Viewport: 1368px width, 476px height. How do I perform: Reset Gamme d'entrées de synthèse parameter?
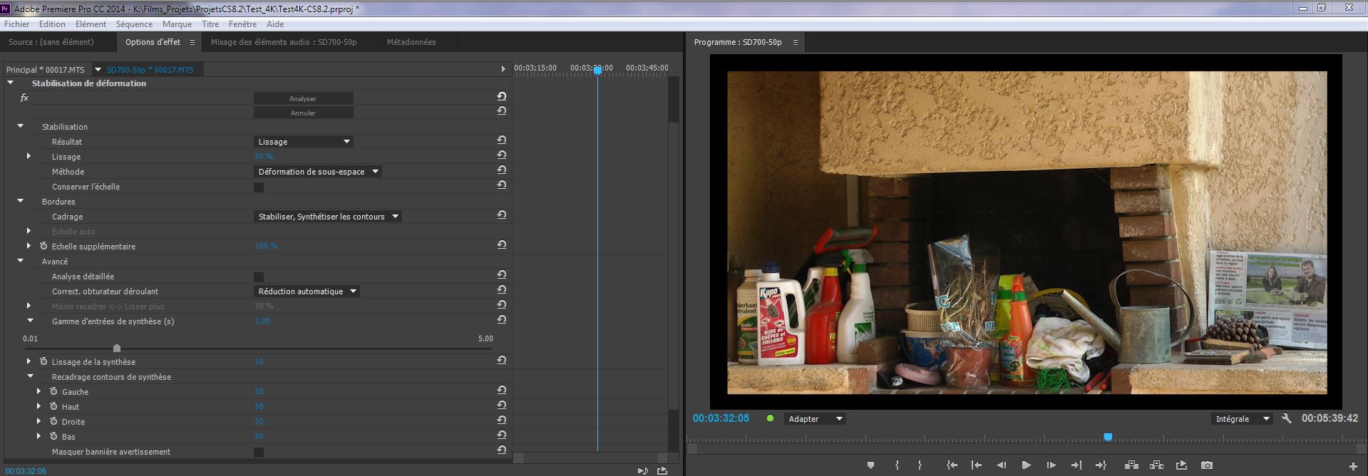[x=502, y=320]
